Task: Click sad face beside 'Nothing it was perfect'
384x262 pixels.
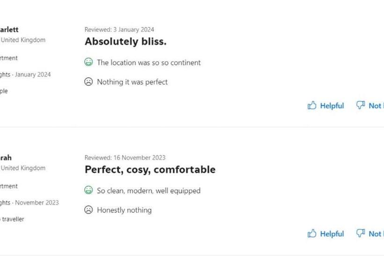Action: pos(89,82)
